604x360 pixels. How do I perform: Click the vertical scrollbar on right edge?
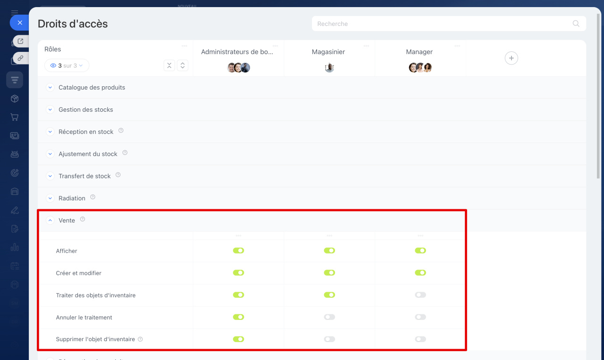click(x=599, y=96)
